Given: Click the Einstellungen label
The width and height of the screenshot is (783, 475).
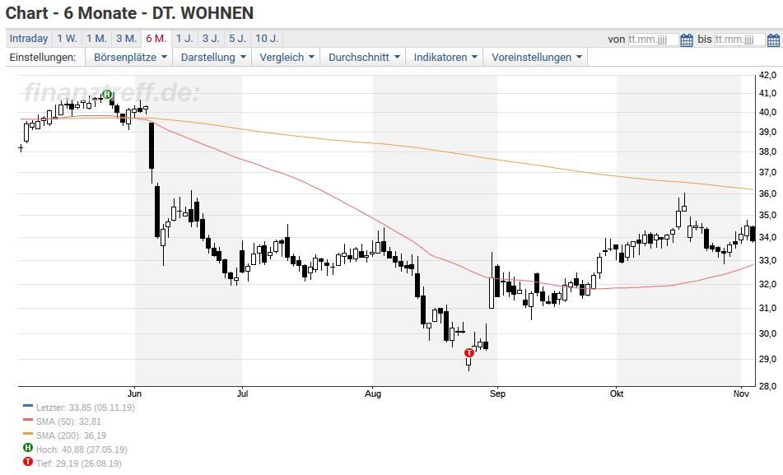Looking at the screenshot, I should [43, 57].
